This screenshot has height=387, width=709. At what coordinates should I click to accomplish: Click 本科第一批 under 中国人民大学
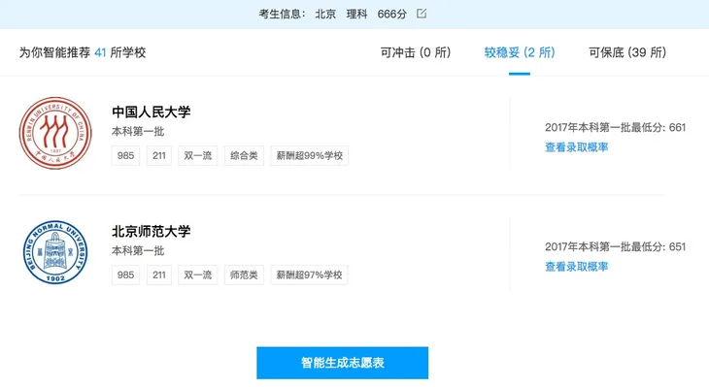click(138, 131)
